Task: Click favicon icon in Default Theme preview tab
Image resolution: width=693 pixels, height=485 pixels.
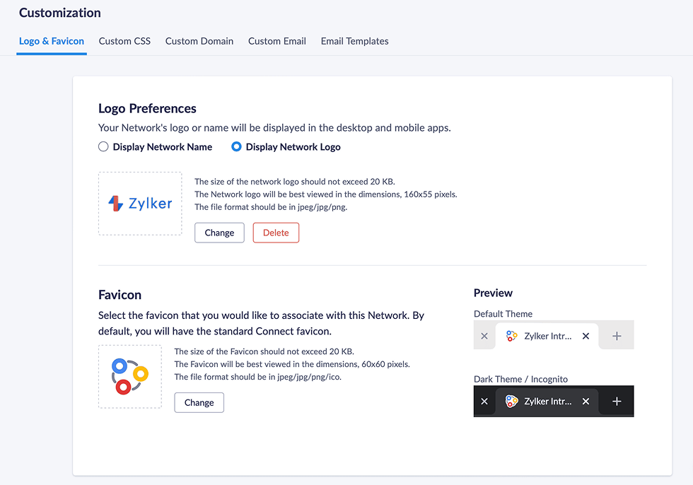Action: (x=512, y=337)
